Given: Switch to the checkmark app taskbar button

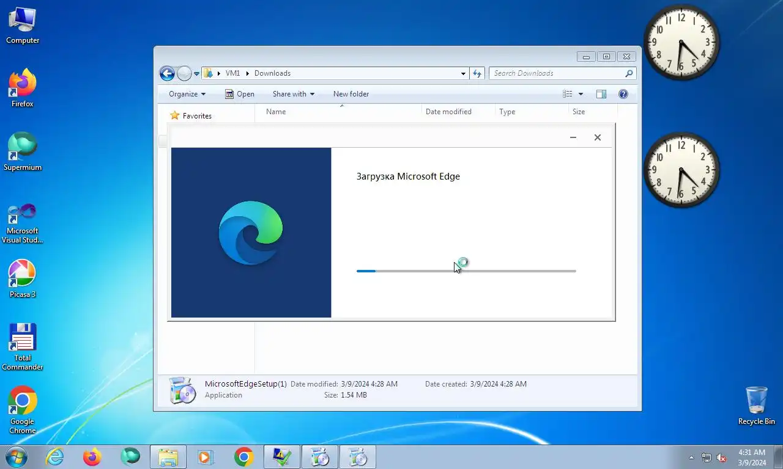Looking at the screenshot, I should pos(282,457).
